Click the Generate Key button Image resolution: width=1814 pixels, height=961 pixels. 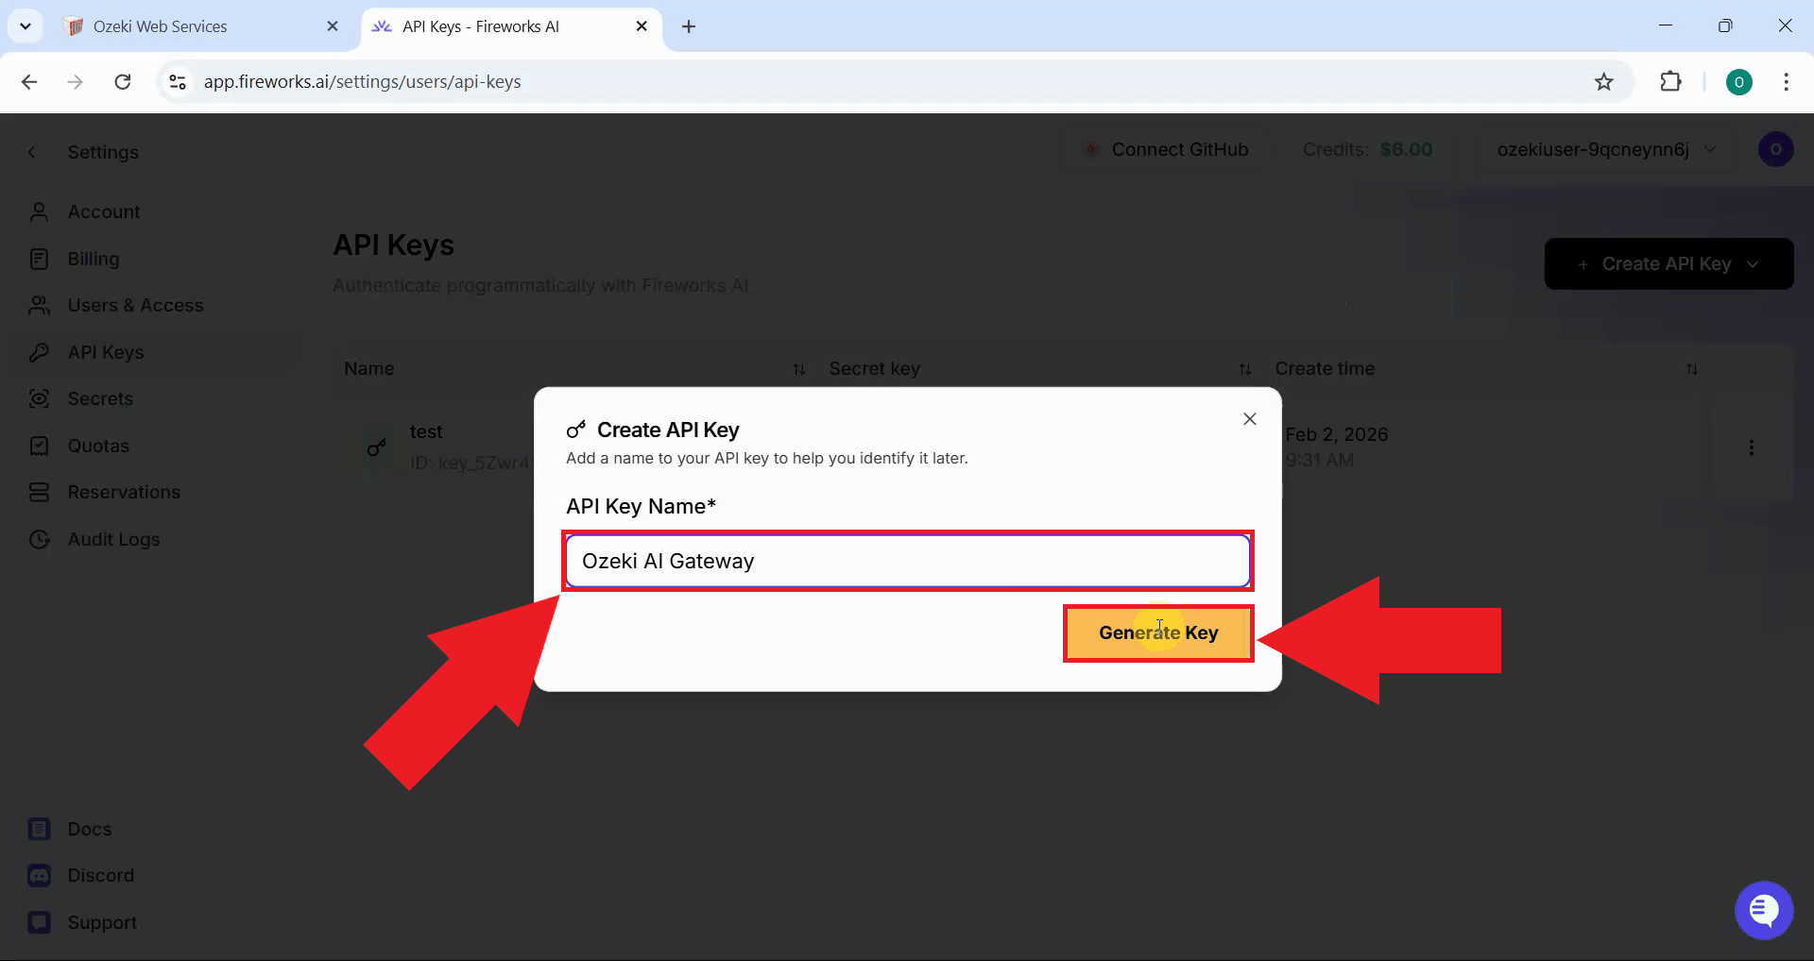tap(1157, 632)
